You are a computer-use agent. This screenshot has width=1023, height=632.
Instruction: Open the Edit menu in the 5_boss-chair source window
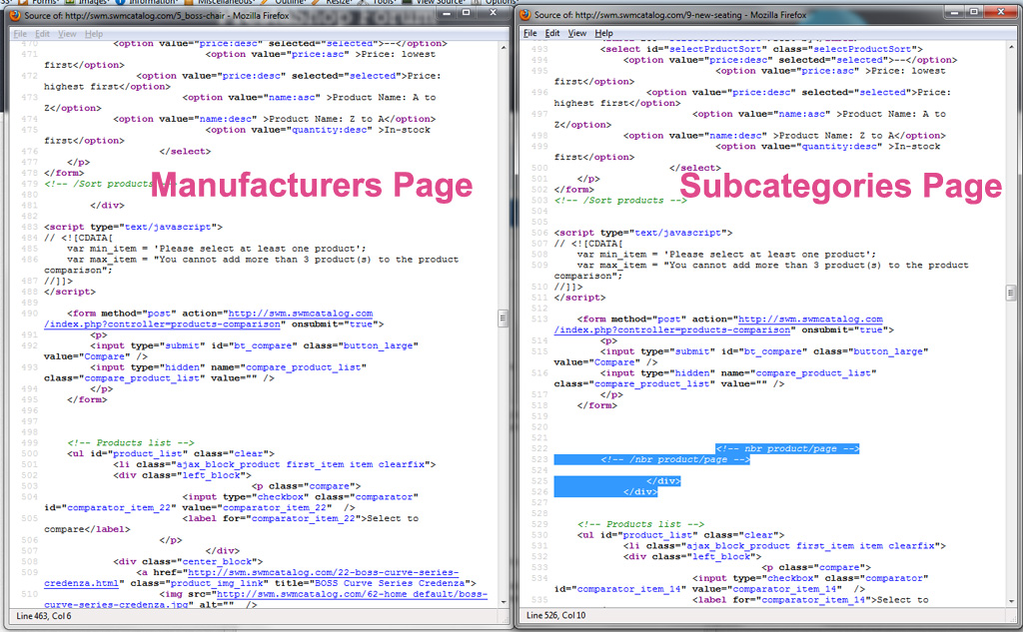(x=42, y=34)
